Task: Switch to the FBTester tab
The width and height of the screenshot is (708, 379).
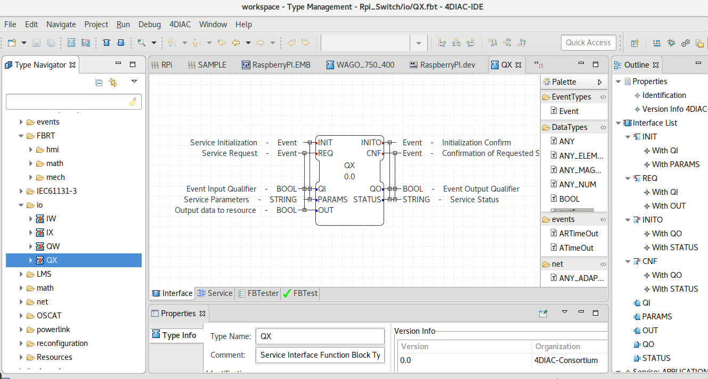Action: [x=258, y=293]
